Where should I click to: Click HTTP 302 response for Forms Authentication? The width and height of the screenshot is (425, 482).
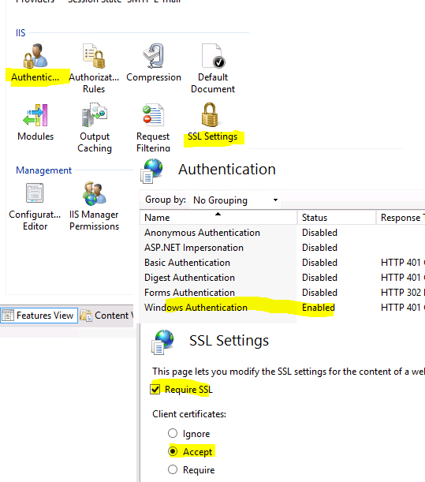(x=403, y=293)
